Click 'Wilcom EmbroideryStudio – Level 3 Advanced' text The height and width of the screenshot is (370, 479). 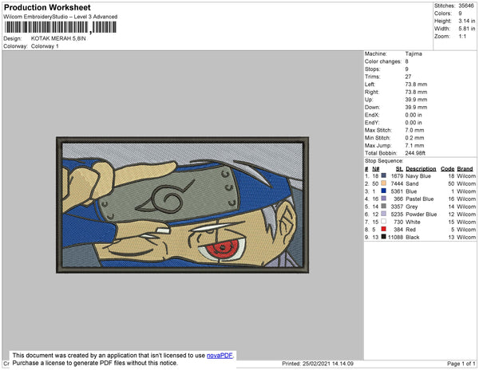click(x=61, y=17)
